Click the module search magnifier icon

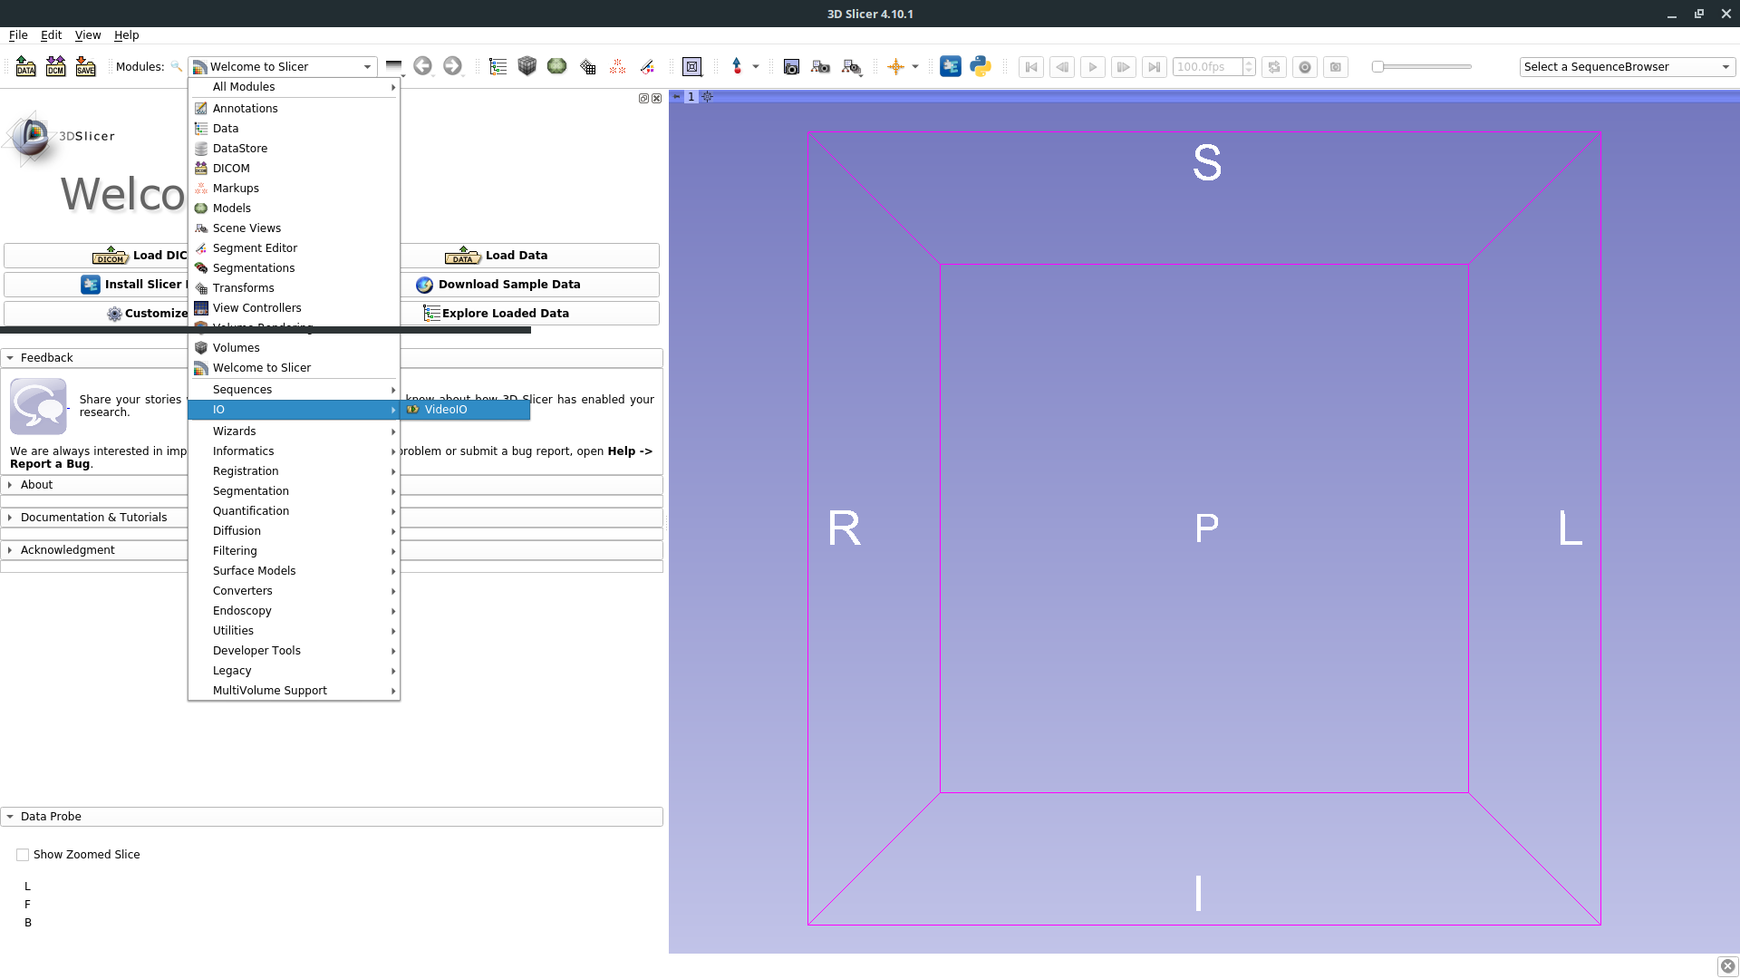(177, 66)
